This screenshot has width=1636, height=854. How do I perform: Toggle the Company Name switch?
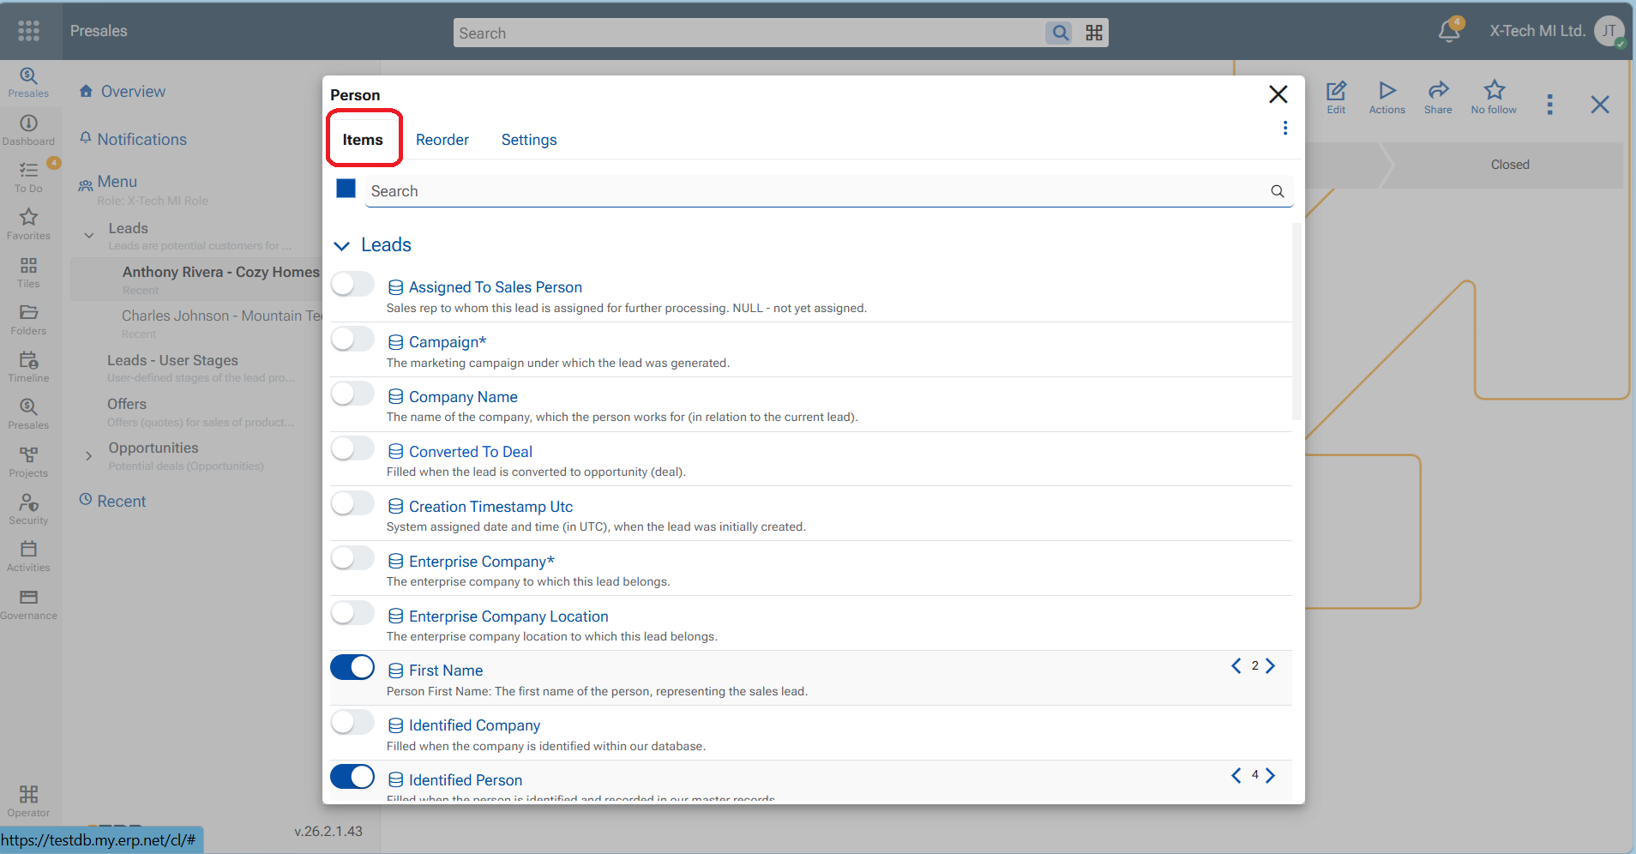(x=352, y=394)
